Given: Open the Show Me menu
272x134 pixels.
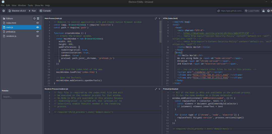Looking at the screenshot, I should 39,5.
